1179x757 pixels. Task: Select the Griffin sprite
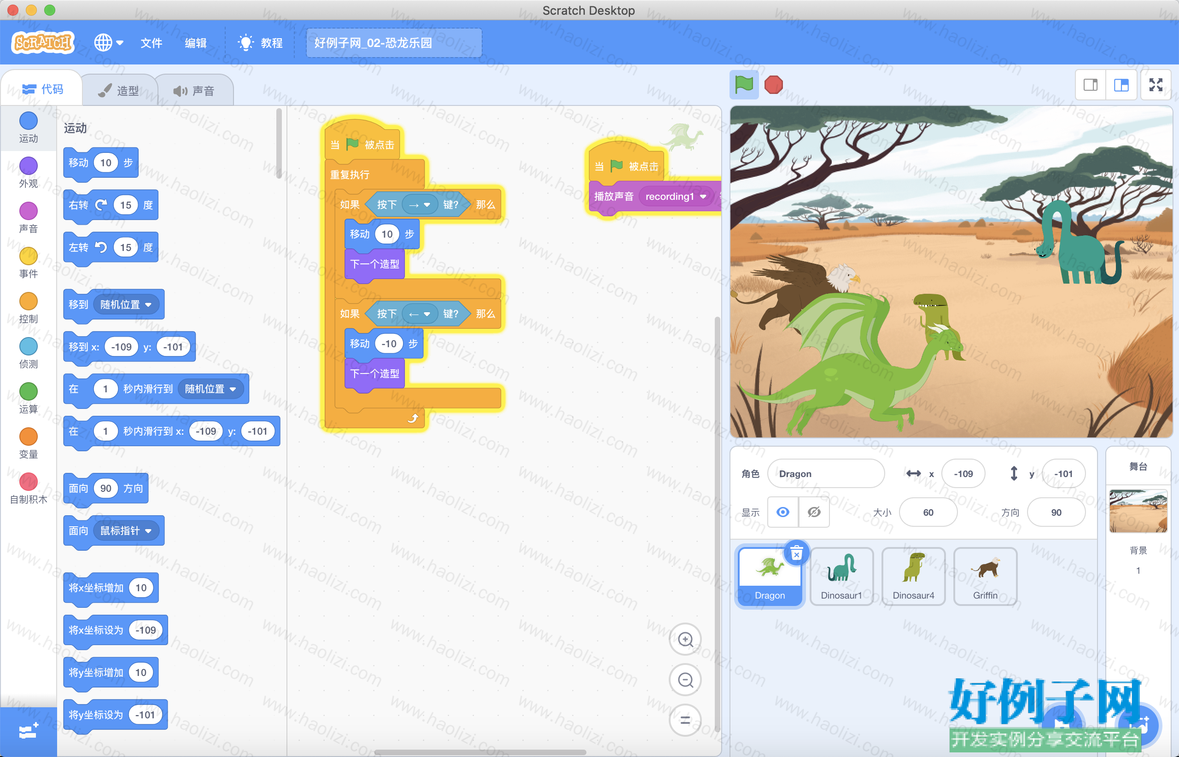985,576
